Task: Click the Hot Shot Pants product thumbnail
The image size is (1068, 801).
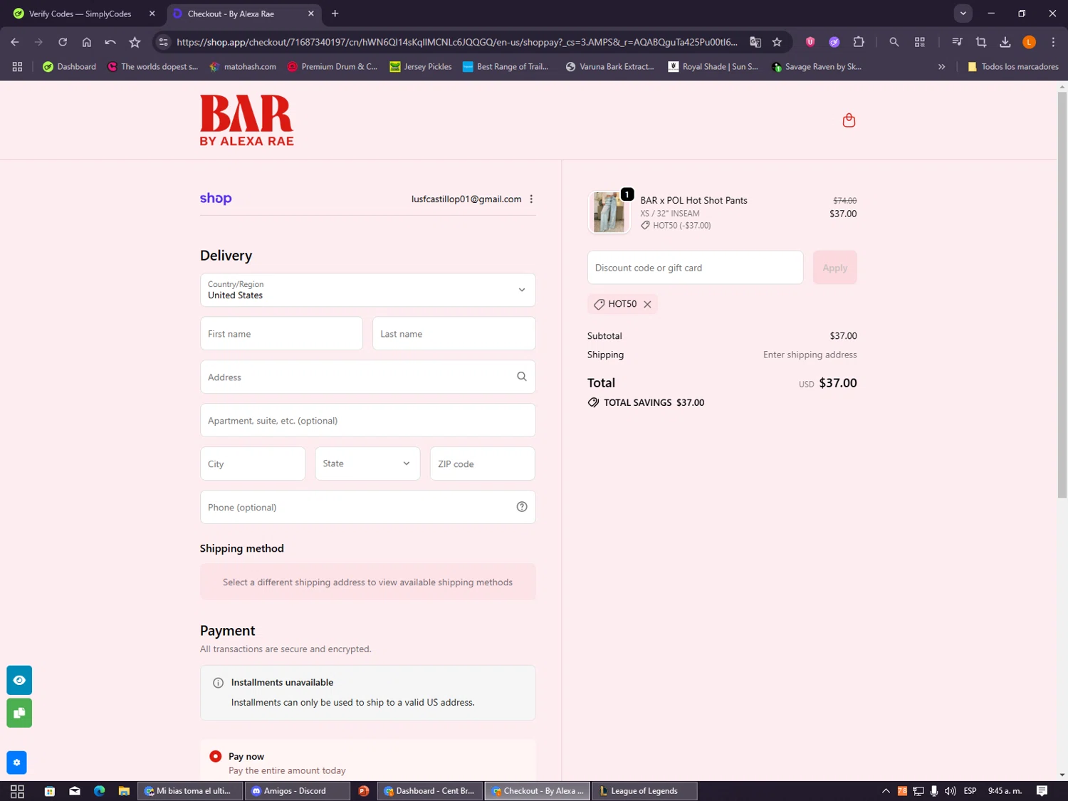Action: click(x=609, y=212)
